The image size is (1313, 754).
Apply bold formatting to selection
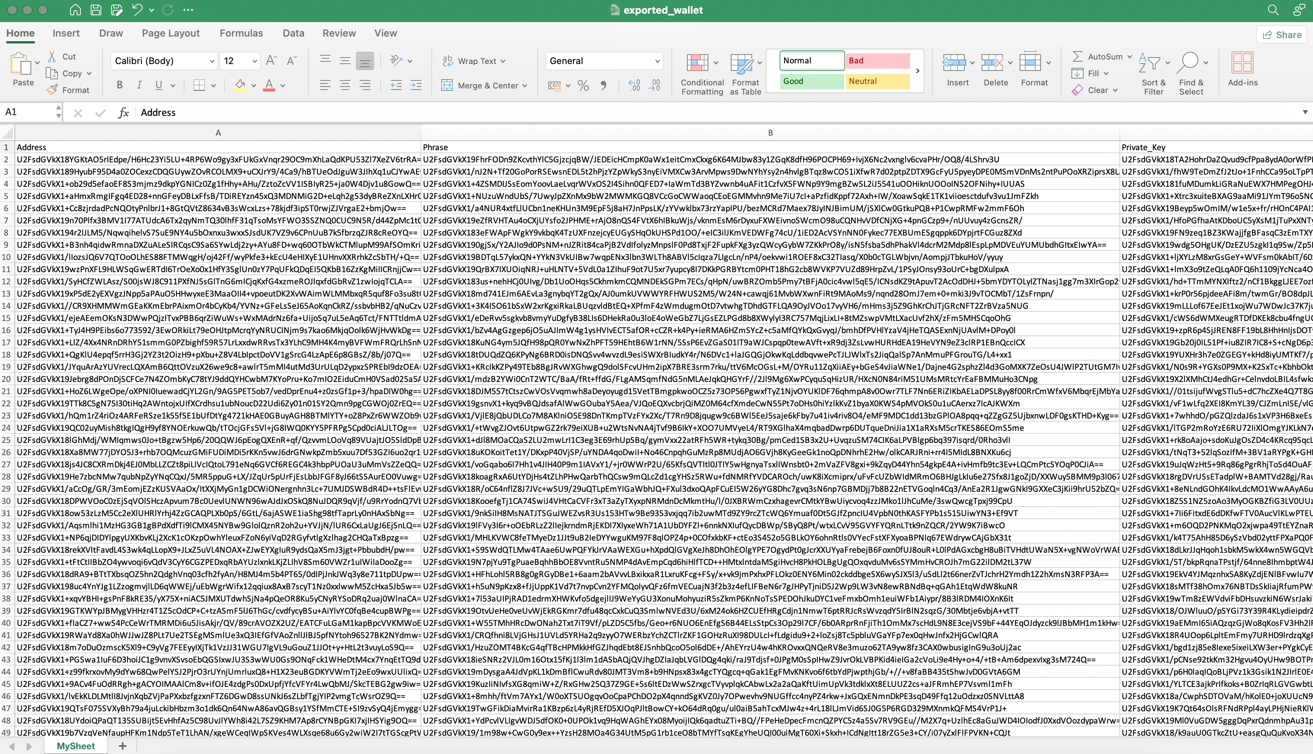120,85
